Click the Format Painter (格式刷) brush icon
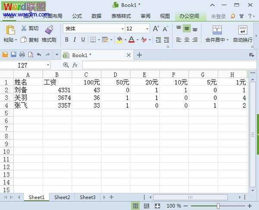The width and height of the screenshot is (259, 210). point(49,29)
